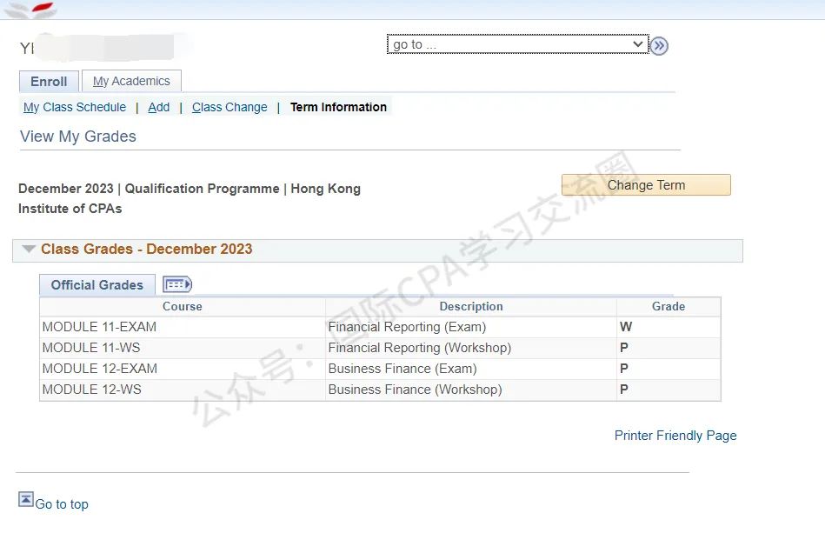This screenshot has width=825, height=553.
Task: Open My Class Schedule
Action: pyautogui.click(x=75, y=107)
